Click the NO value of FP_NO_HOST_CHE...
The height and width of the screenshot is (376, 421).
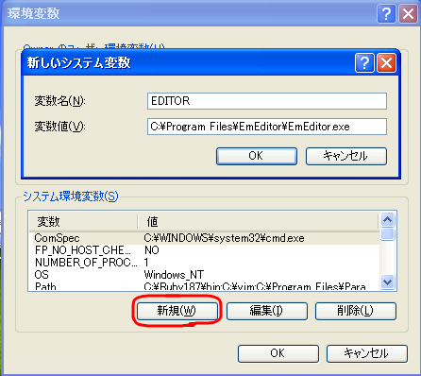[x=152, y=250]
